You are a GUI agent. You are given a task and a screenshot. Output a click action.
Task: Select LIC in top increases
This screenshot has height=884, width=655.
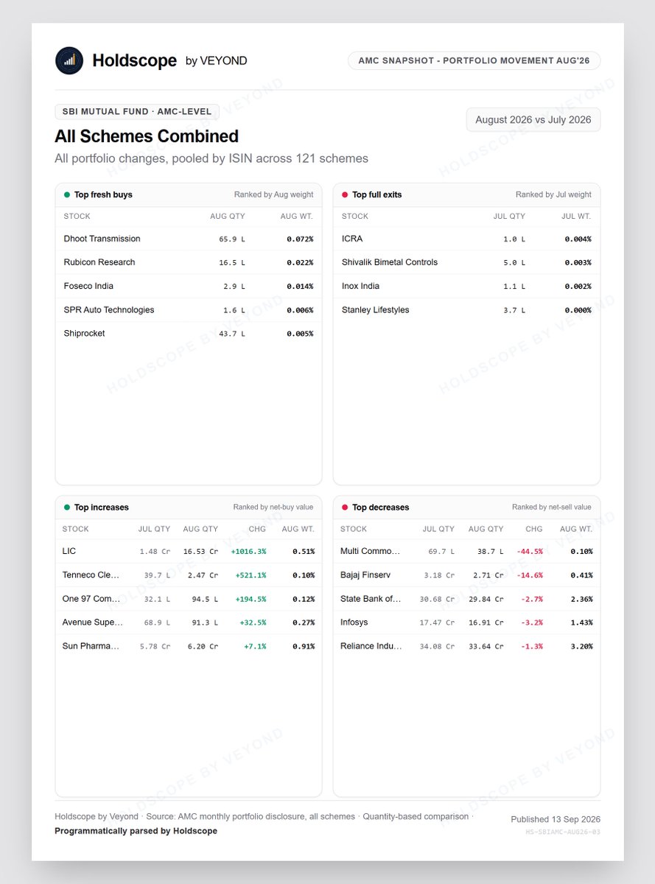pos(189,551)
